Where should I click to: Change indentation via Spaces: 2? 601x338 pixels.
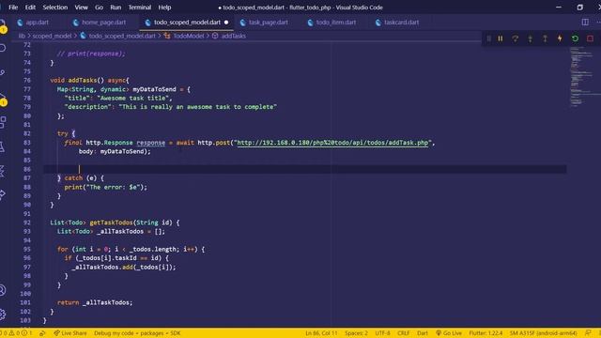tap(356, 333)
